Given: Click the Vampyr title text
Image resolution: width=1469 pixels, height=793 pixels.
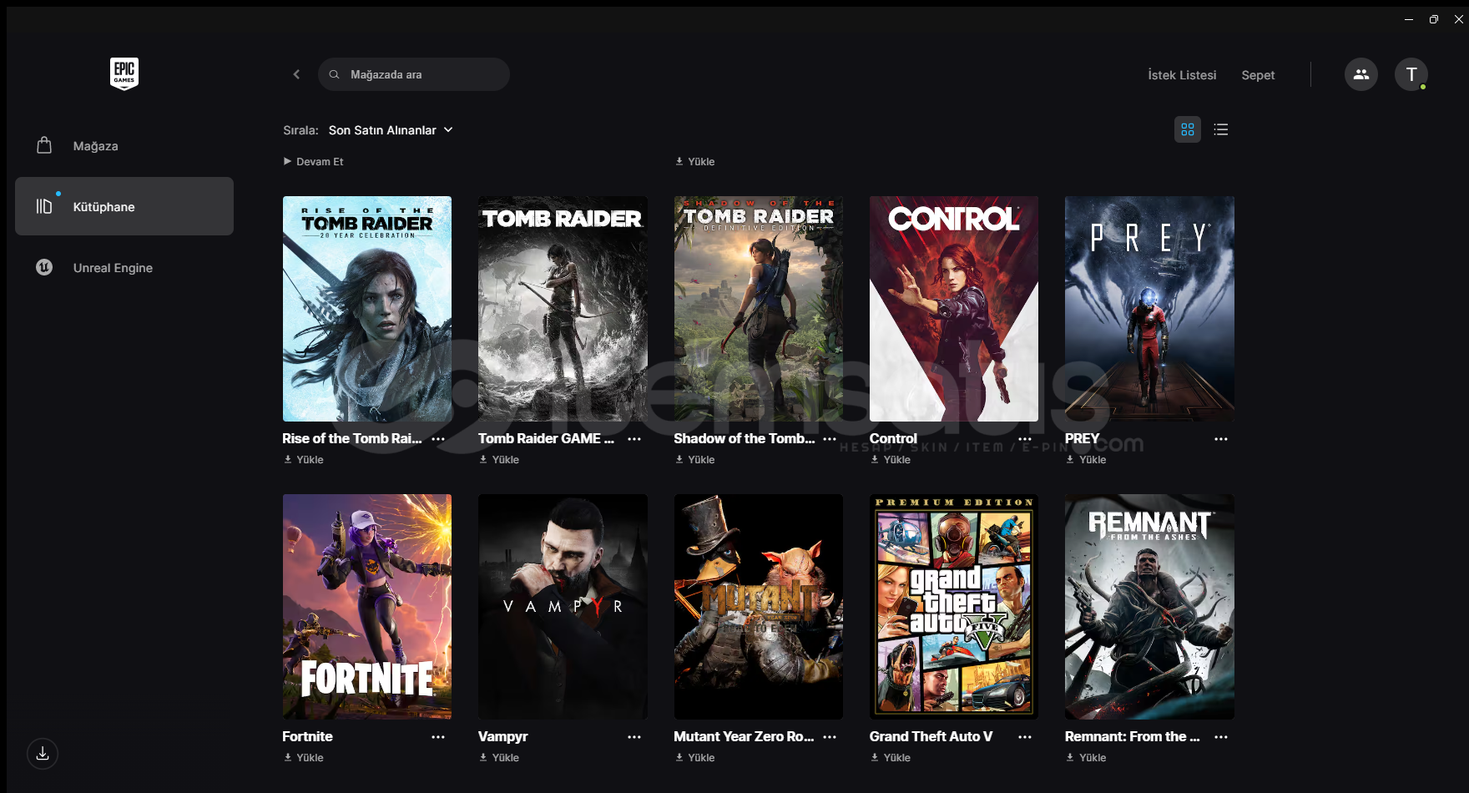Looking at the screenshot, I should pos(502,736).
